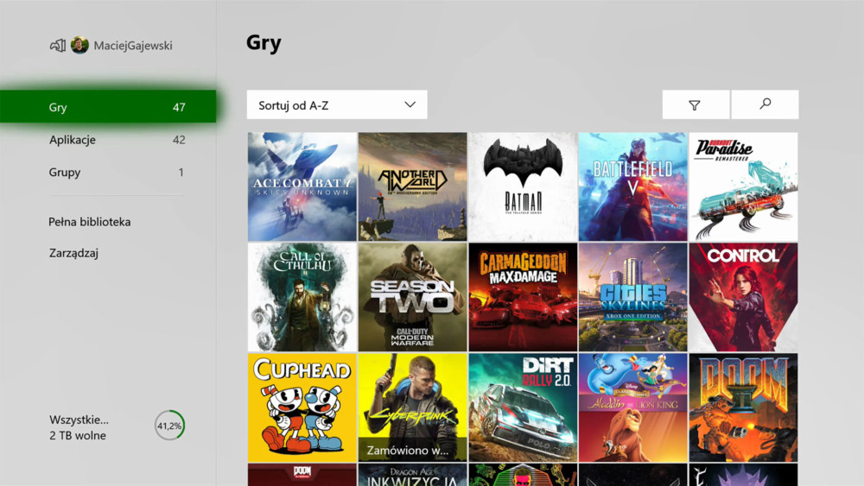
Task: Click Zarządzaj in the sidebar
Action: pyautogui.click(x=73, y=253)
